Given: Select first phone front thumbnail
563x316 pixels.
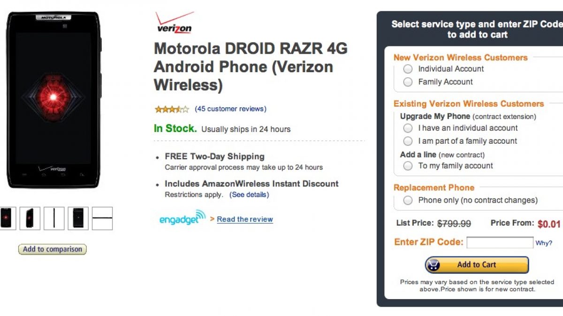Looking at the screenshot, I should click(x=7, y=218).
